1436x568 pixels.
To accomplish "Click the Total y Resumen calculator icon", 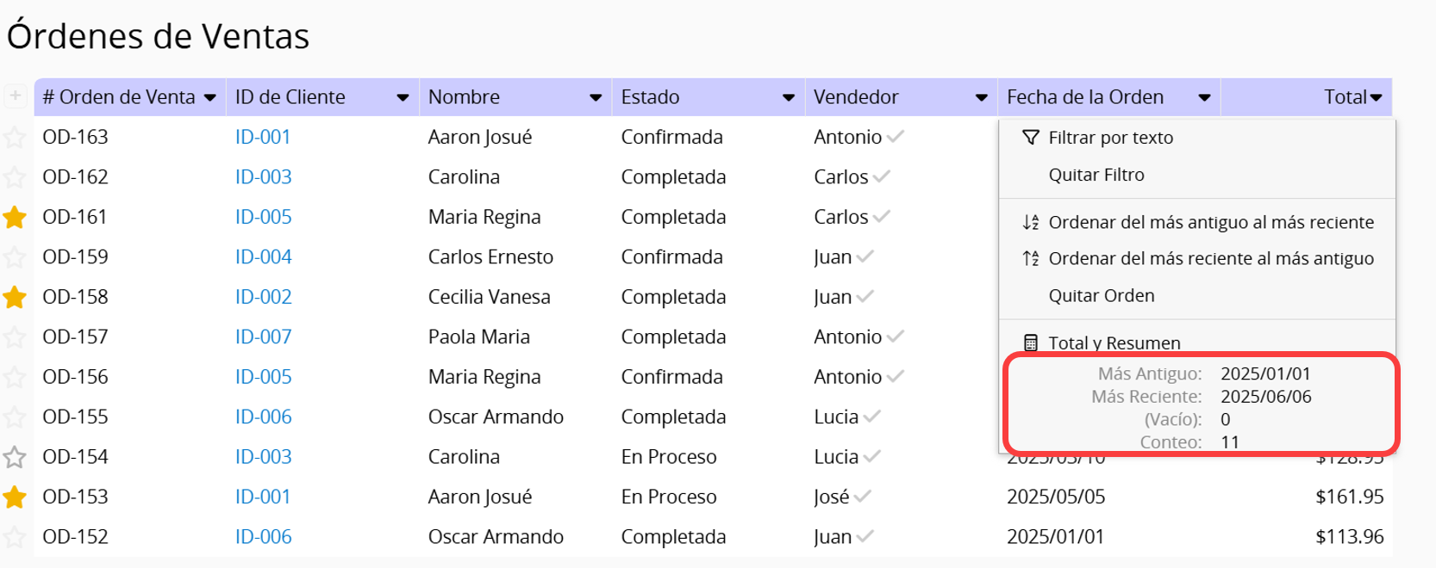I will click(1030, 343).
